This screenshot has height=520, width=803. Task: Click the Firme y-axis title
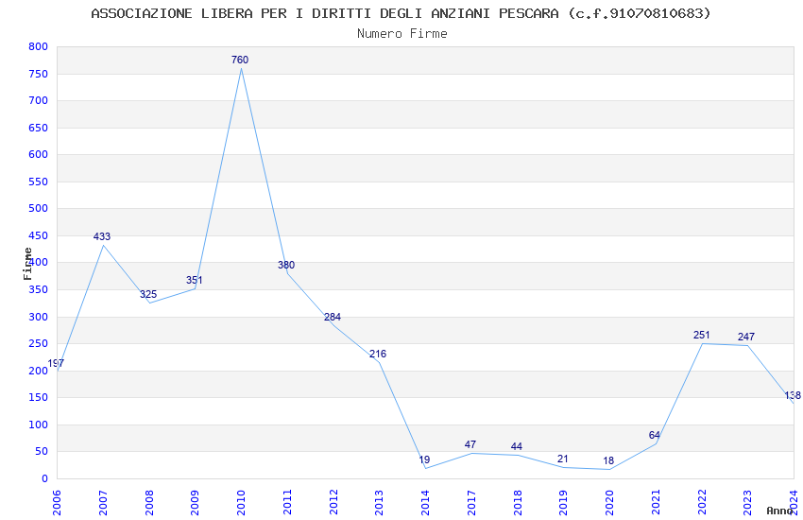tap(27, 264)
